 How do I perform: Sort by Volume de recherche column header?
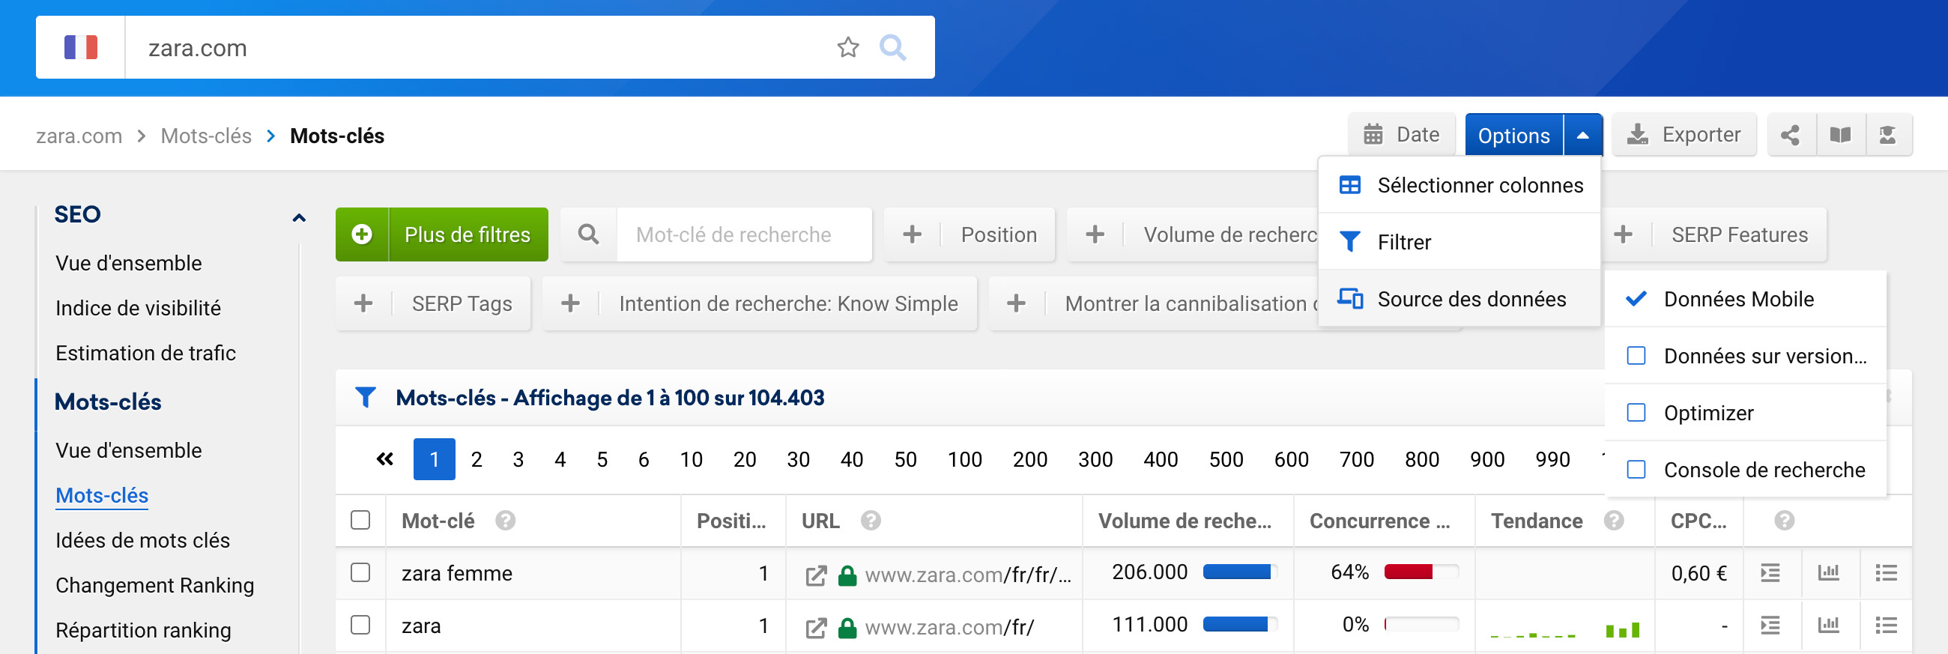click(x=1185, y=520)
